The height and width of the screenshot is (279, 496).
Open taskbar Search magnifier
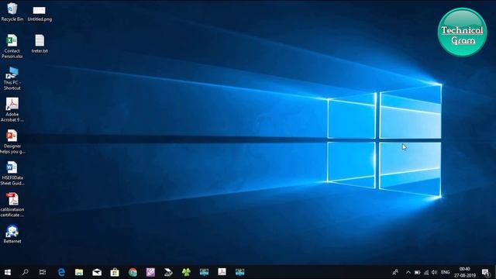coord(25,272)
